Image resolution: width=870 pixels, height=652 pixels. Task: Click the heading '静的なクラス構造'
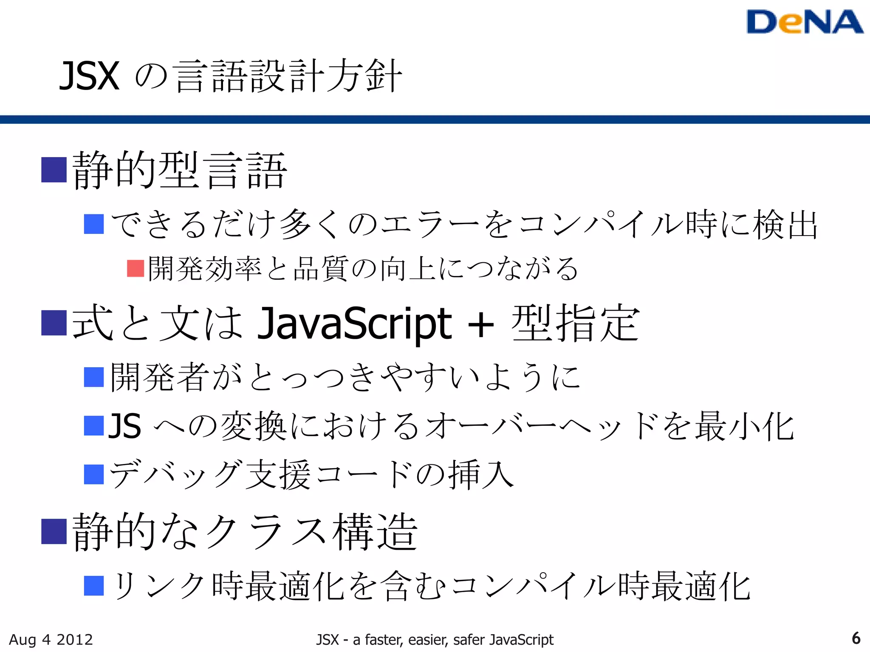[x=245, y=531]
